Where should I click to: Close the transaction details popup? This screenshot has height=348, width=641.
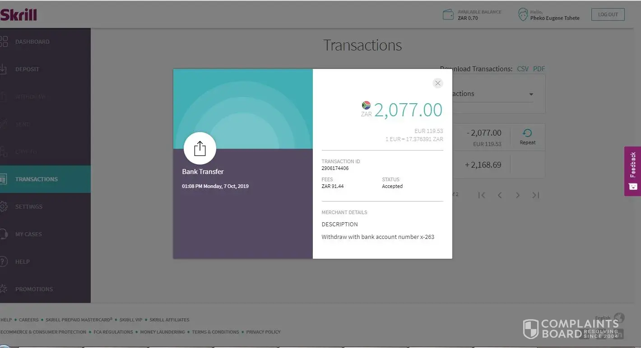coord(437,83)
